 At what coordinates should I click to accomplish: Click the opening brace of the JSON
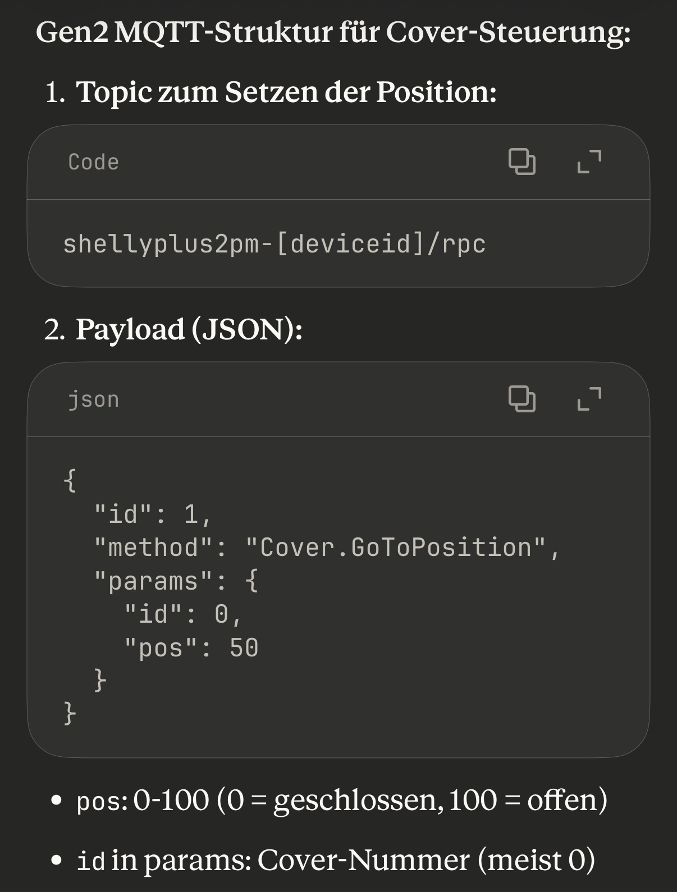(x=70, y=480)
